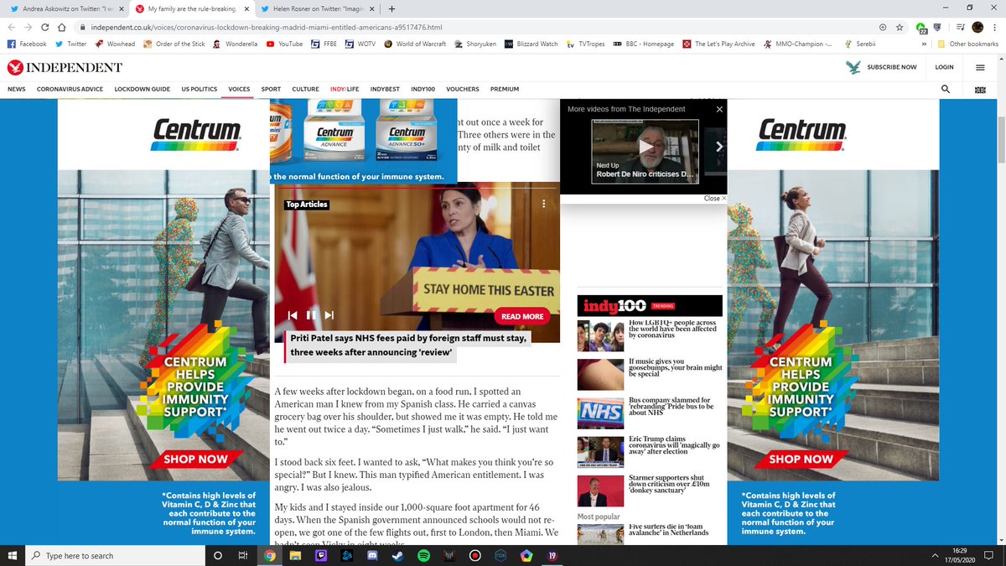The image size is (1006, 566).
Task: Skip to the next Top Articles video
Action: click(329, 315)
